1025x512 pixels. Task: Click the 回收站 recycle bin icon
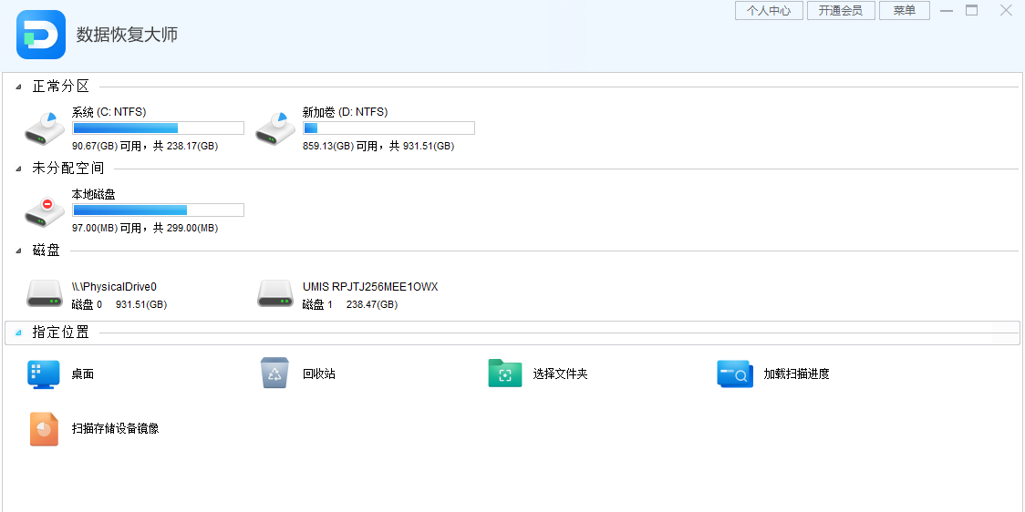[274, 374]
